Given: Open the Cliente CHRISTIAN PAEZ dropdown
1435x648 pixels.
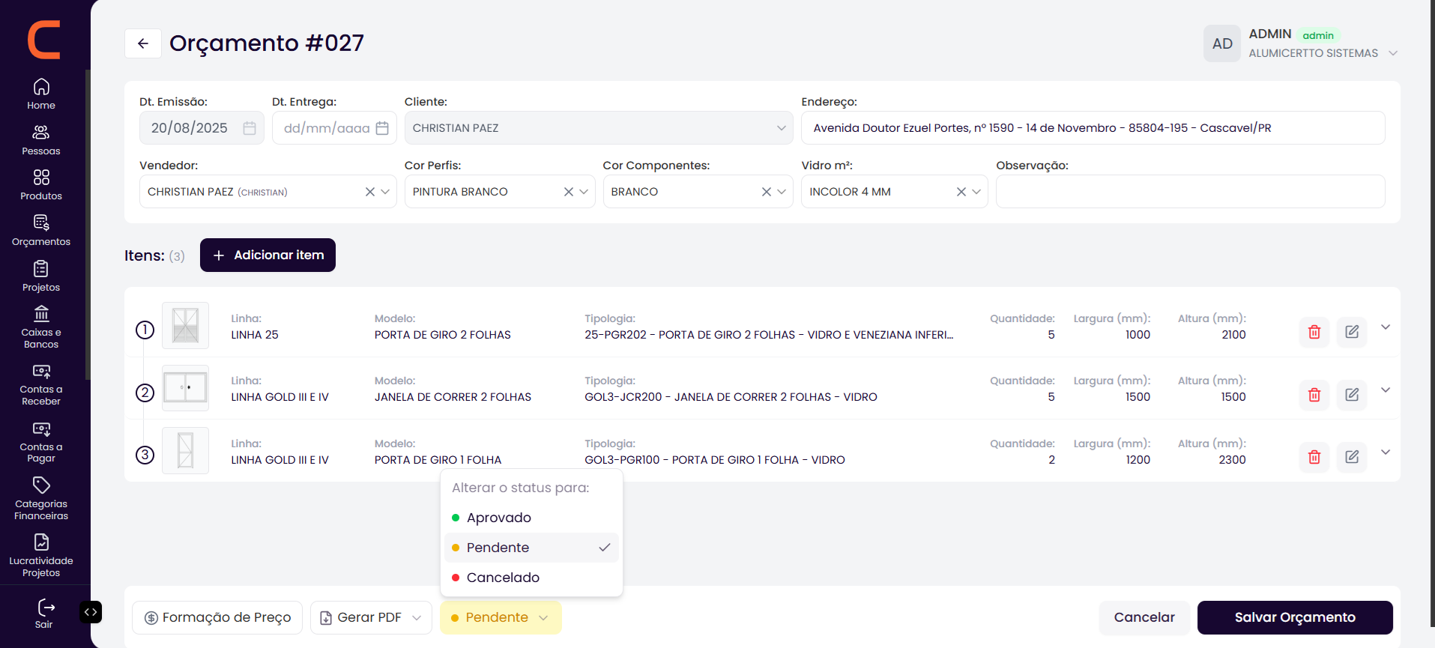Looking at the screenshot, I should point(599,128).
